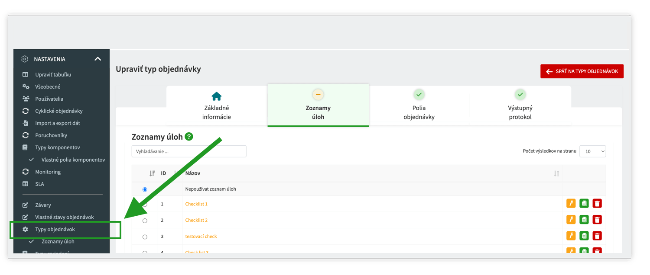
Task: Open Vlastné stavy objednávok in the sidebar
Action: 64,217
